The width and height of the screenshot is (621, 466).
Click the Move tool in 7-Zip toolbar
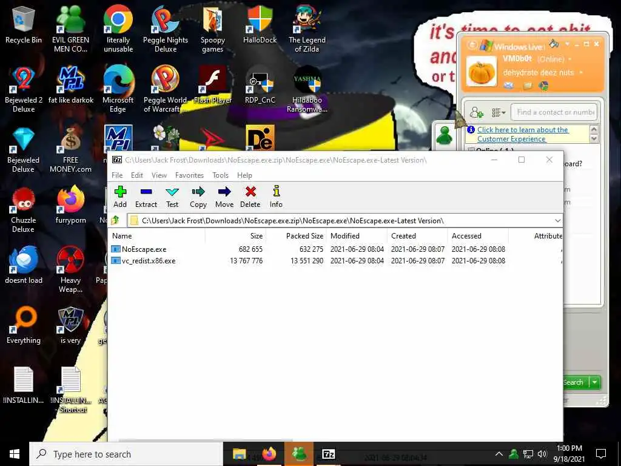224,197
